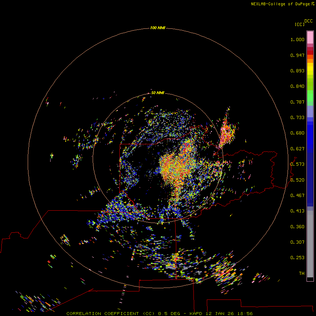
Task: Click the 50 NMI range ring label
Action: 158,93
